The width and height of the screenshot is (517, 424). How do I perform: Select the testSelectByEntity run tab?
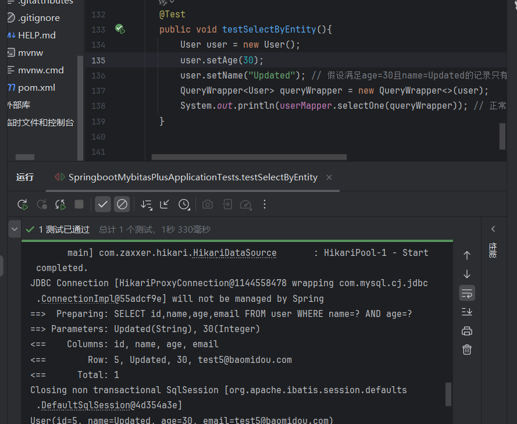pyautogui.click(x=193, y=177)
